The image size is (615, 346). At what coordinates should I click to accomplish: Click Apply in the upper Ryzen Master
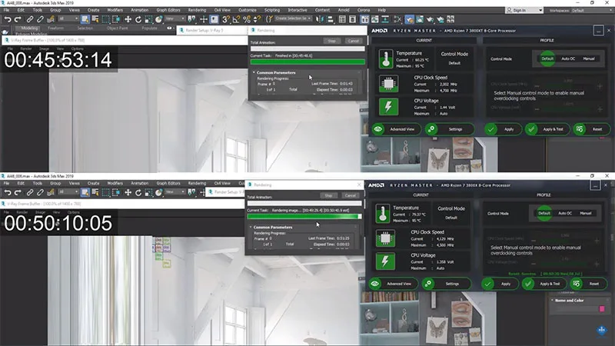503,129
